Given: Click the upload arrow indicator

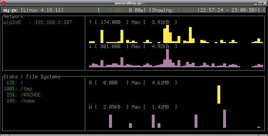Looking at the screenshot, I should 91,22.
